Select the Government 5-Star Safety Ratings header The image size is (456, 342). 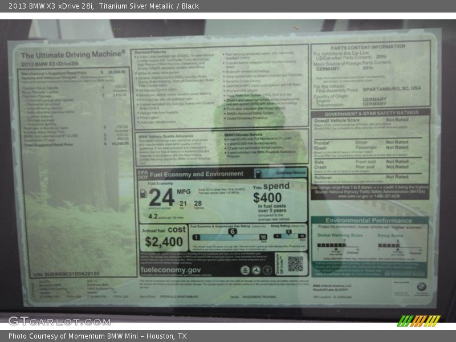point(370,113)
